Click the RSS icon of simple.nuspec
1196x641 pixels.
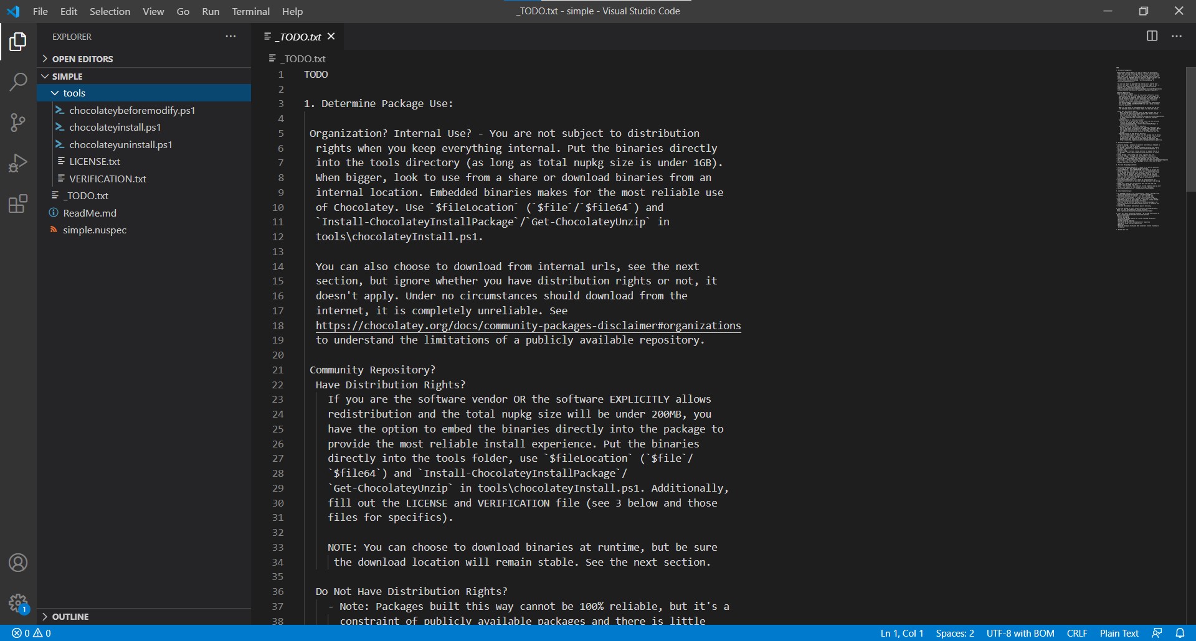coord(54,230)
